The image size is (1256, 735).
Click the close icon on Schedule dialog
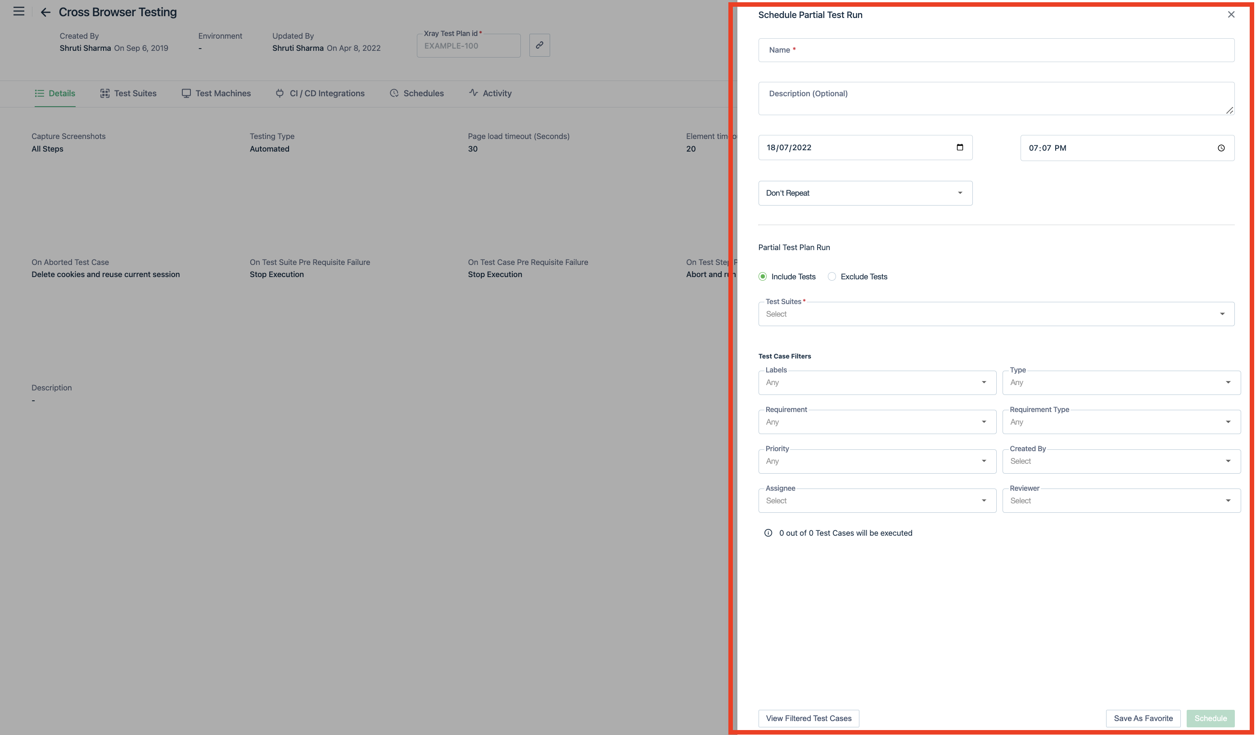[1232, 15]
